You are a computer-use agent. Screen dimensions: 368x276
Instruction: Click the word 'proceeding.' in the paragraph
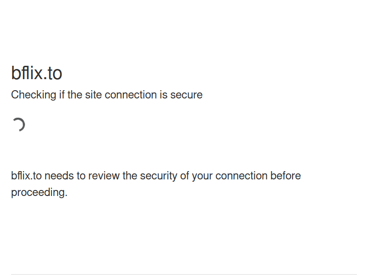39,192
